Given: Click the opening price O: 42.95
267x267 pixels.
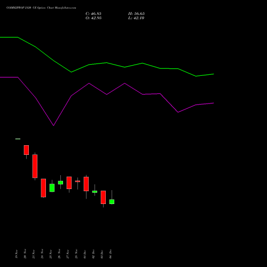Looking at the screenshot, I should (x=93, y=18).
